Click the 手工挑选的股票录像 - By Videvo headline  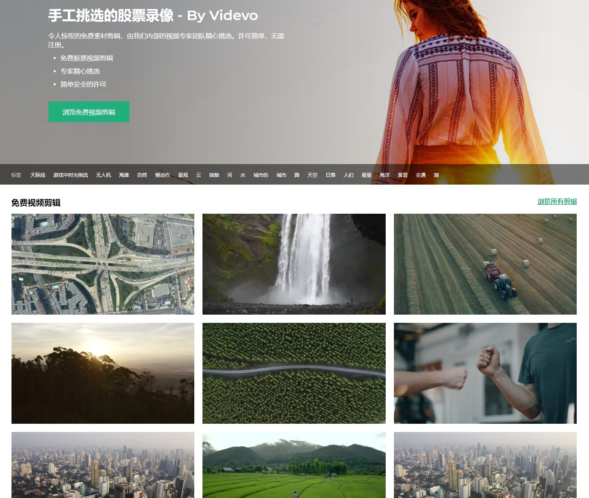click(153, 16)
